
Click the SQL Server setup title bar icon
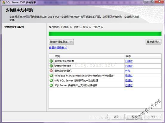pyautogui.click(x=4, y=2)
